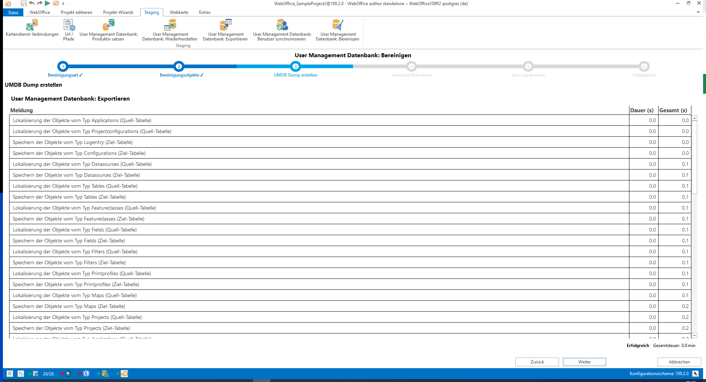This screenshot has height=382, width=706.
Task: Open Url / Pfade settings
Action: pos(69,26)
